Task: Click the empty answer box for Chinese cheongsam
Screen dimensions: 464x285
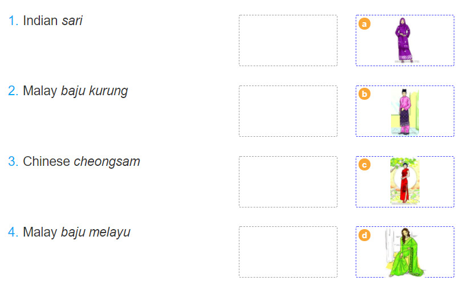Action: (x=288, y=182)
